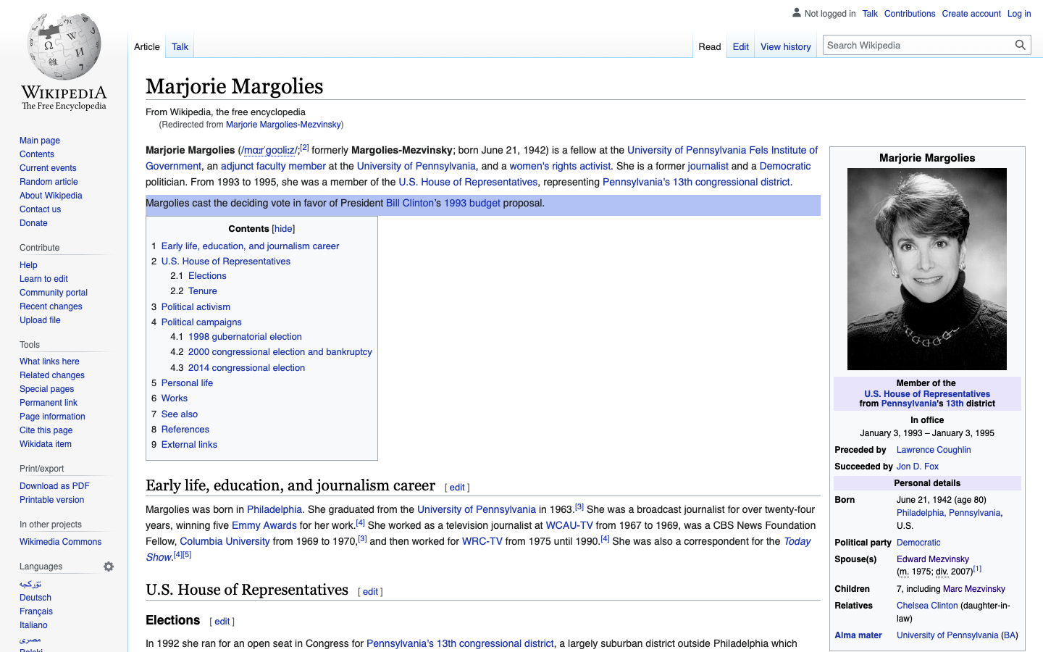The image size is (1043, 652).
Task: Open WCAU-TV link
Action: click(x=569, y=526)
